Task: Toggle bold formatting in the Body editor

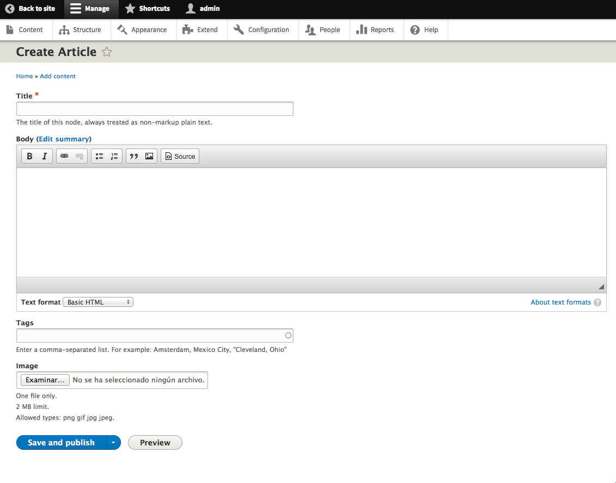Action: [29, 156]
